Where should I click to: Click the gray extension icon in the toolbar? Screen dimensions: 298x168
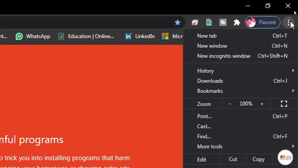[x=223, y=22]
